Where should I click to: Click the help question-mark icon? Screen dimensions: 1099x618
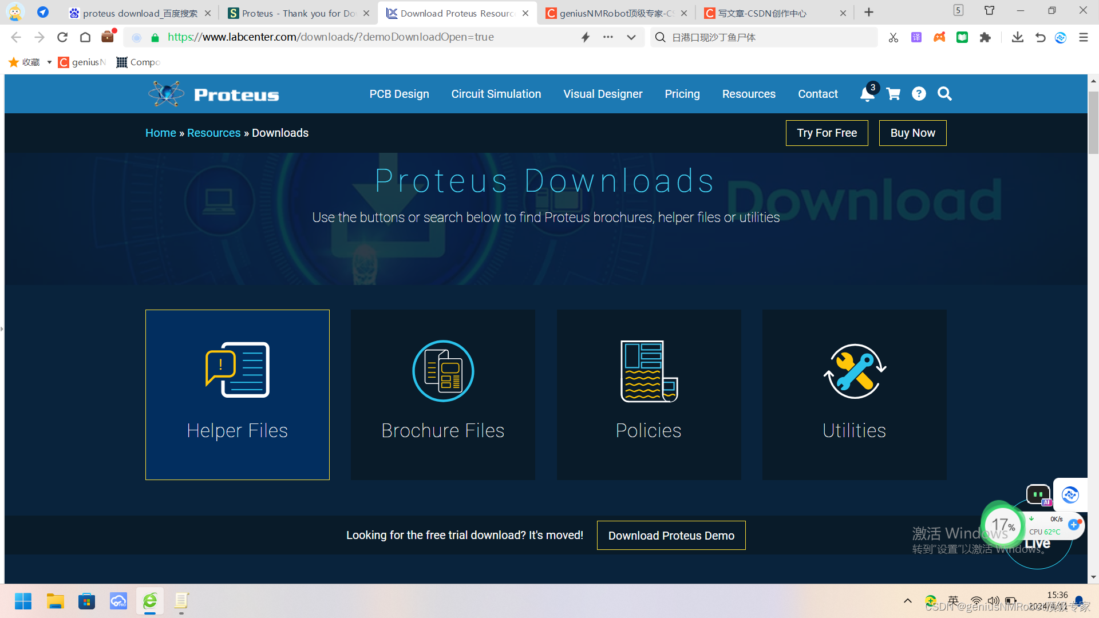919,94
